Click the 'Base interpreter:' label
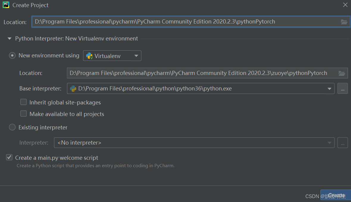The image size is (351, 202). pos(40,88)
